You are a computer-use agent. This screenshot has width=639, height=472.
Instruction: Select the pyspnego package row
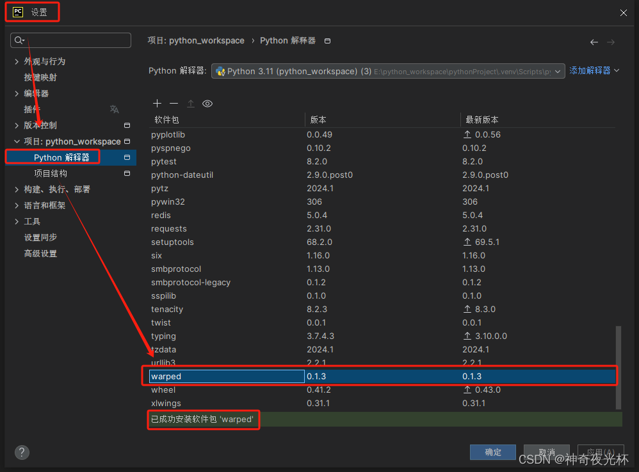tap(382, 148)
